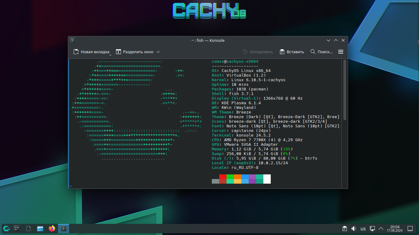Click 'comss@cachyos-x8664' in terminal output

click(x=235, y=62)
